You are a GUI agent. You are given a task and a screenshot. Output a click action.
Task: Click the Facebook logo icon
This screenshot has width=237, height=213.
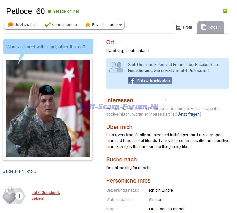click(x=132, y=81)
